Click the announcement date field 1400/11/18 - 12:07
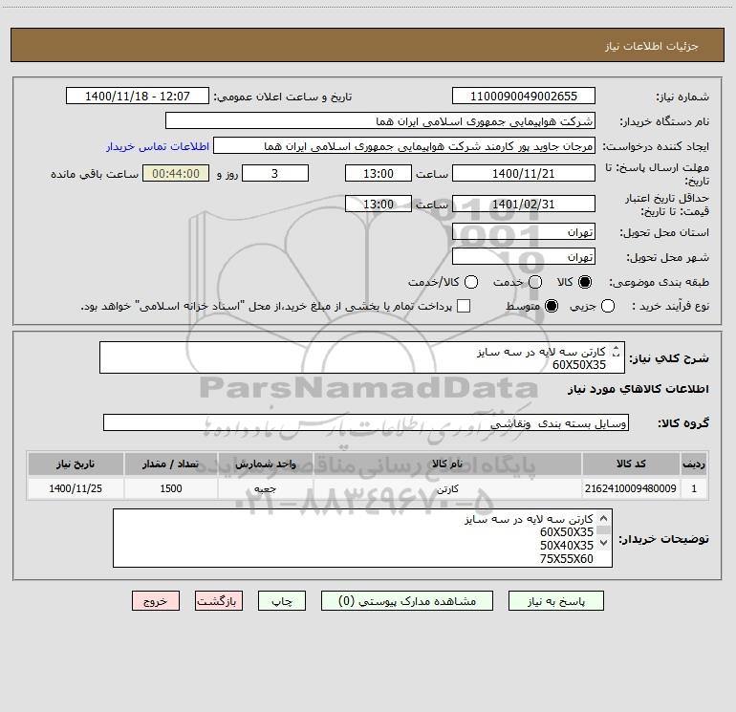 tap(138, 97)
